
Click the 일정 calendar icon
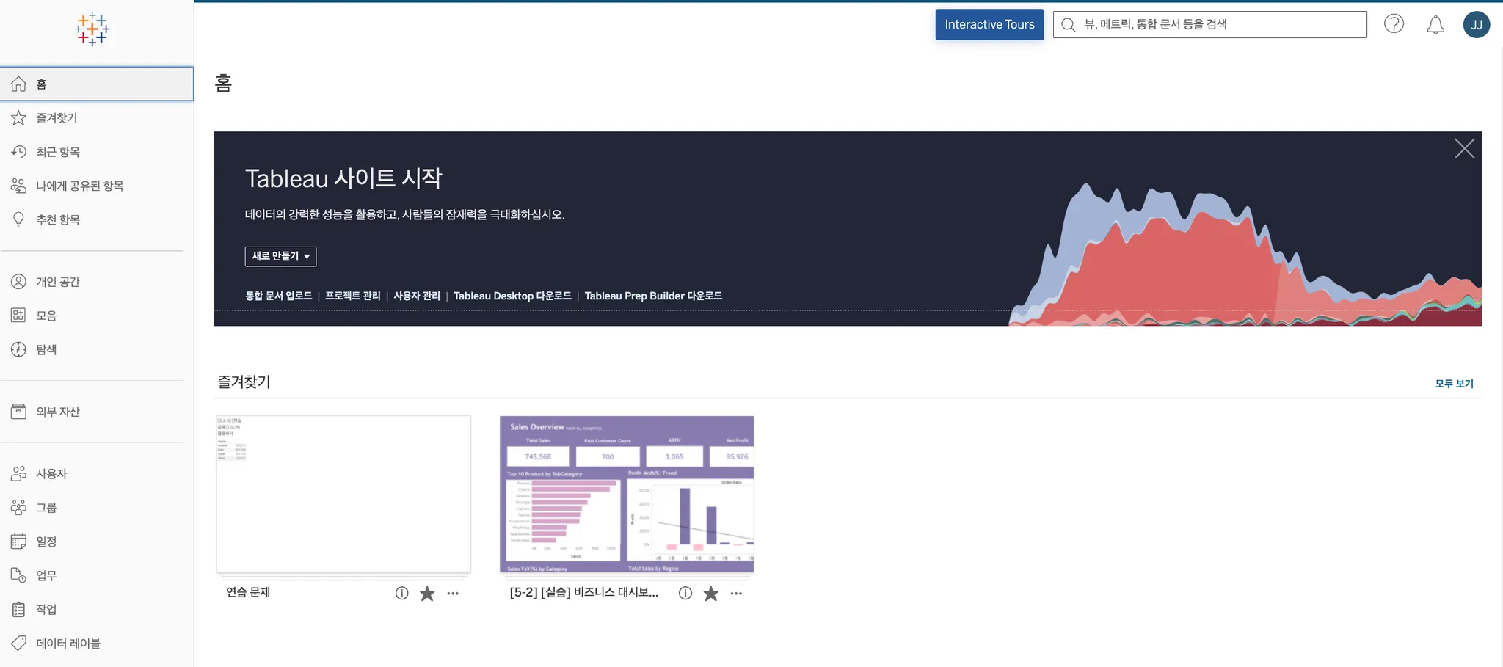tap(19, 542)
